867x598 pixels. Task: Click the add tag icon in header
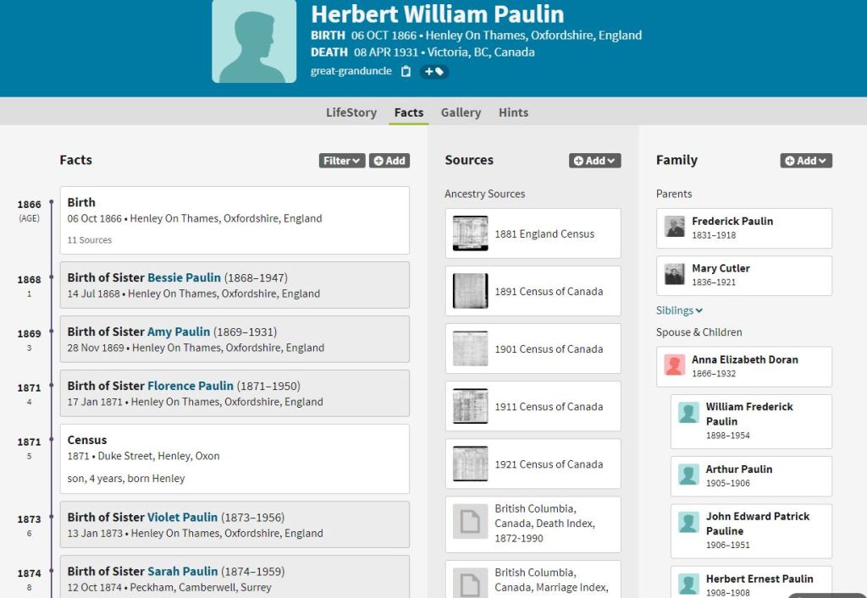(434, 72)
